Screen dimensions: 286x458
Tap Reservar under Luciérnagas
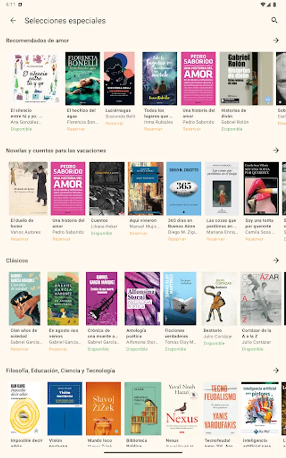114,123
